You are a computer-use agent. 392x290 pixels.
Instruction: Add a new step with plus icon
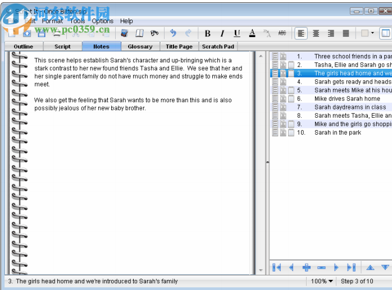tap(306, 268)
